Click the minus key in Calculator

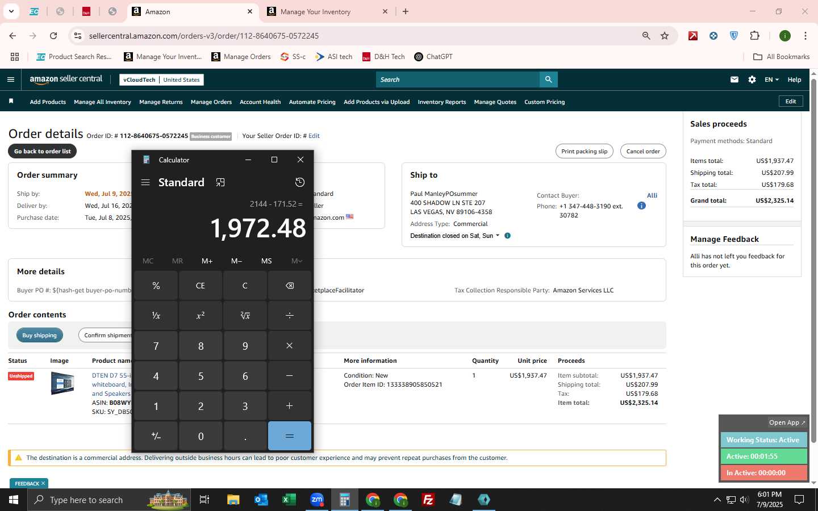pos(290,376)
